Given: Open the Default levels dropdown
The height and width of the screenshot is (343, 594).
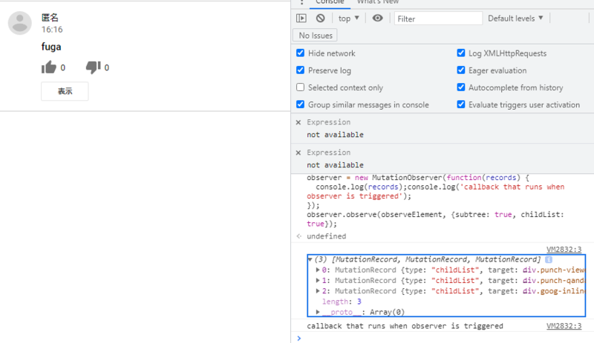Looking at the screenshot, I should tap(515, 19).
